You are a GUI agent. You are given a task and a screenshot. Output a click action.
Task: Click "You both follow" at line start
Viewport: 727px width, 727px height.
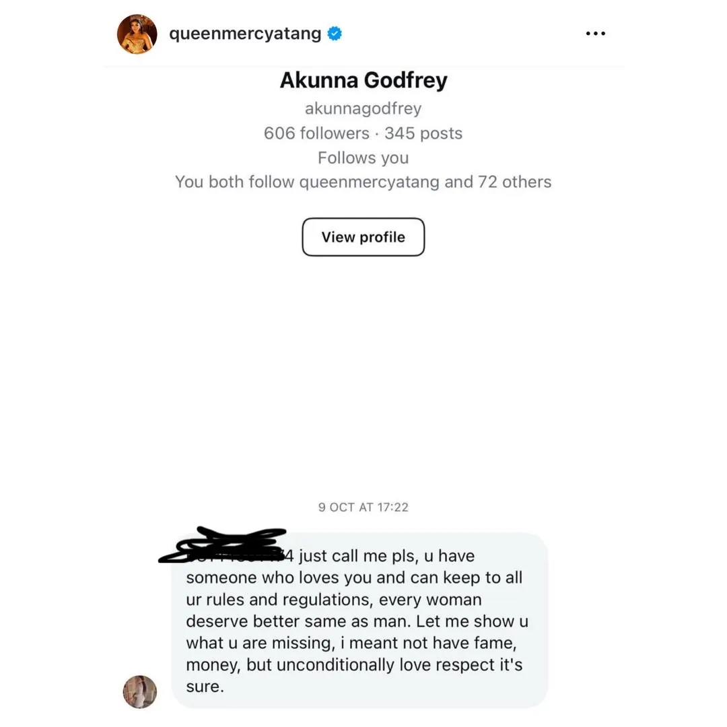pos(235,182)
